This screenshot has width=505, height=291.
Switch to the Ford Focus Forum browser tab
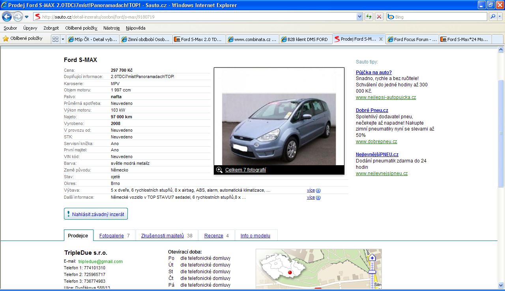pos(412,39)
